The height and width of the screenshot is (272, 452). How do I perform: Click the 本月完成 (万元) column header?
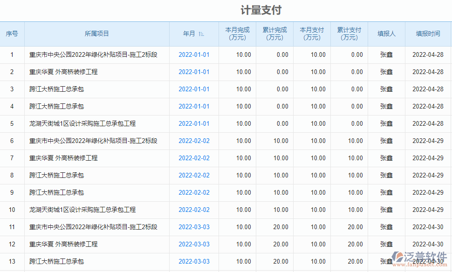pyautogui.click(x=237, y=34)
